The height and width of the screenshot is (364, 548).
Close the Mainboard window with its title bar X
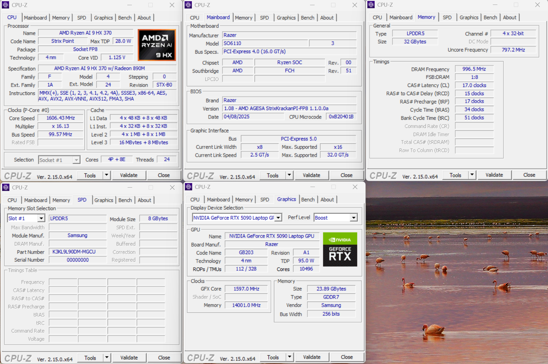[x=355, y=5]
